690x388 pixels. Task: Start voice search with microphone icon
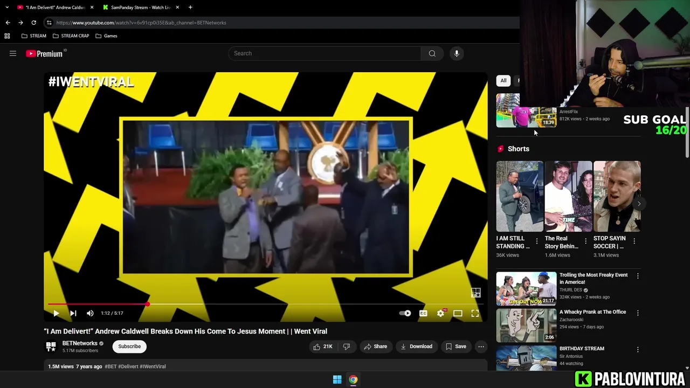pyautogui.click(x=457, y=53)
